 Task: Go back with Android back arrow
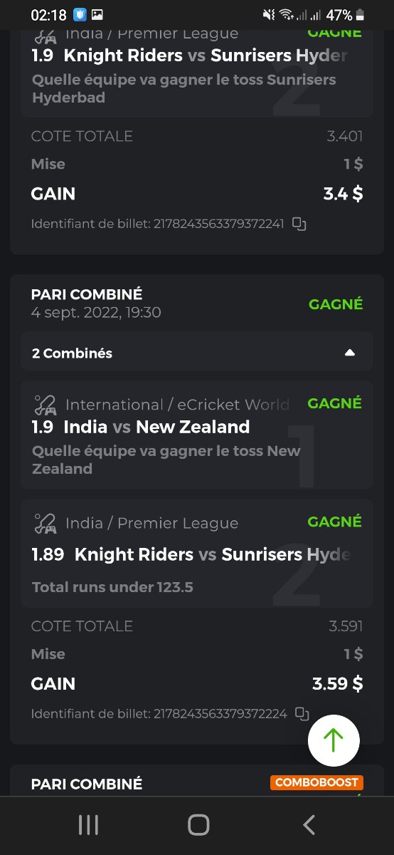point(309,825)
